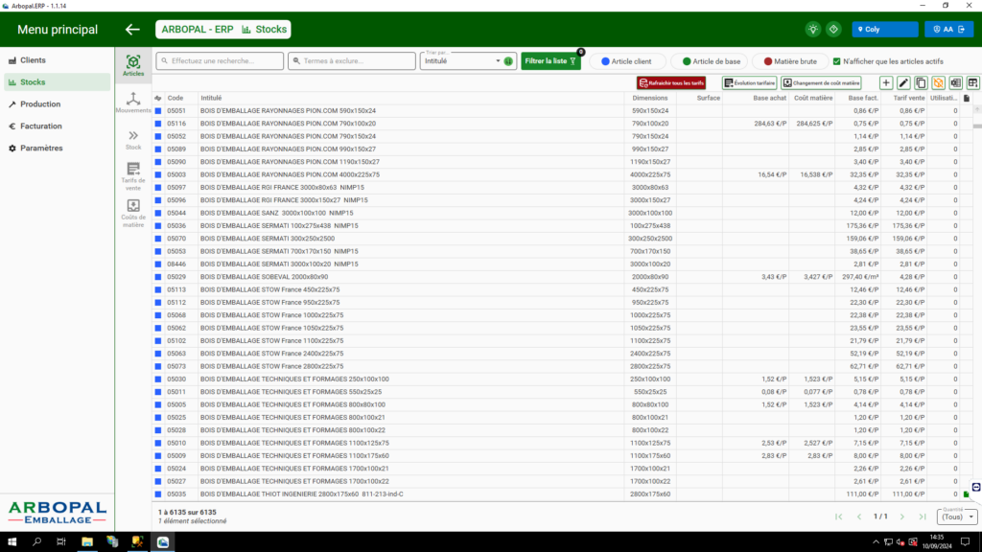This screenshot has height=552, width=982.
Task: Open the Quantité (Tous) page-size dropdown
Action: (x=957, y=517)
